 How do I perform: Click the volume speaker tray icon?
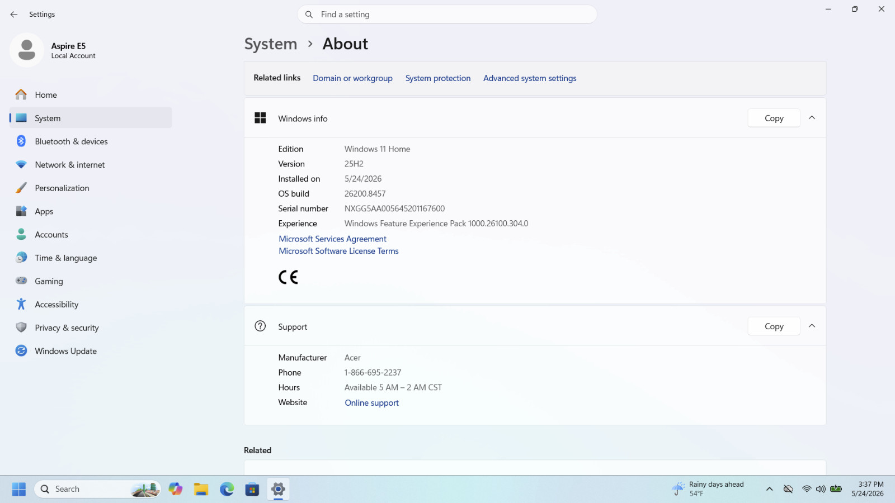(x=821, y=489)
